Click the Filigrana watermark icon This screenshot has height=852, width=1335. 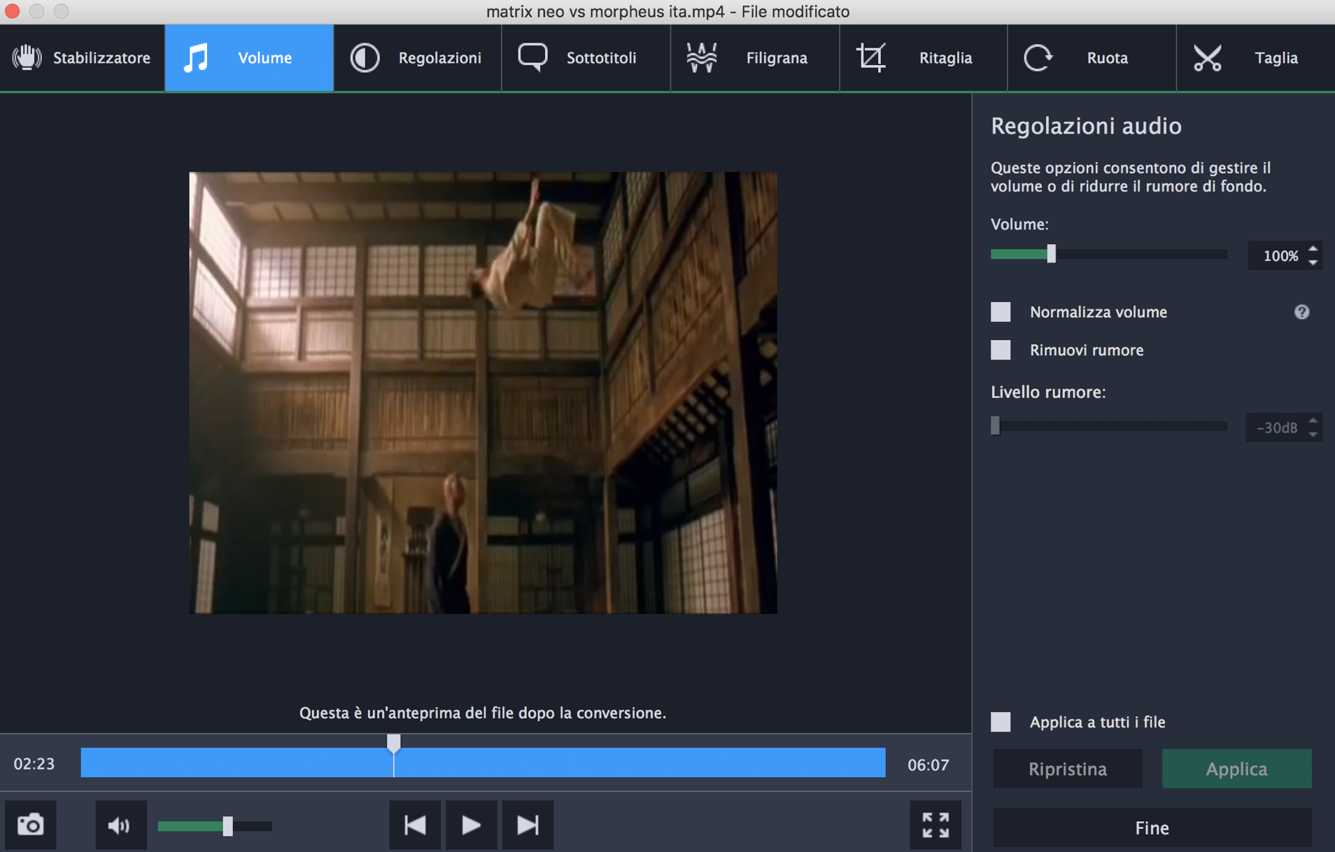point(702,58)
